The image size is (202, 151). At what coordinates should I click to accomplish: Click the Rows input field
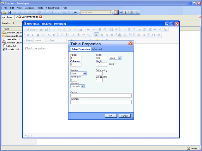(x=76, y=58)
